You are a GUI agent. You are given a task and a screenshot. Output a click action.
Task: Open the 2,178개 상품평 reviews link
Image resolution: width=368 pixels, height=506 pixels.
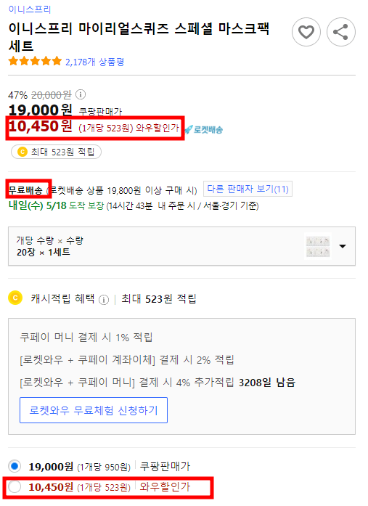coord(95,62)
